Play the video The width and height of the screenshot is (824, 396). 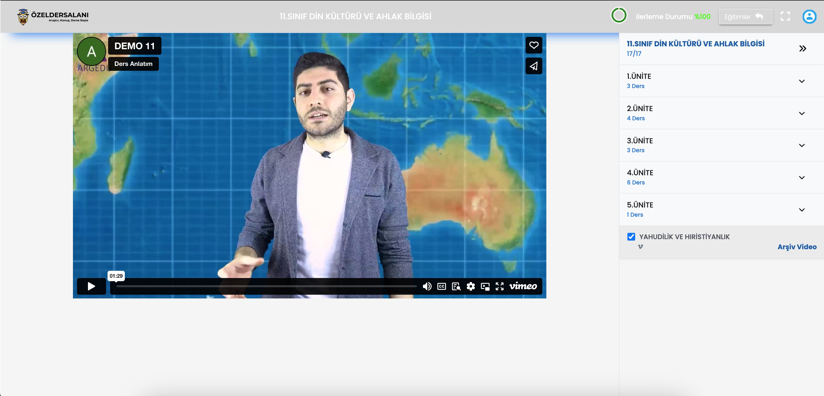pyautogui.click(x=91, y=286)
